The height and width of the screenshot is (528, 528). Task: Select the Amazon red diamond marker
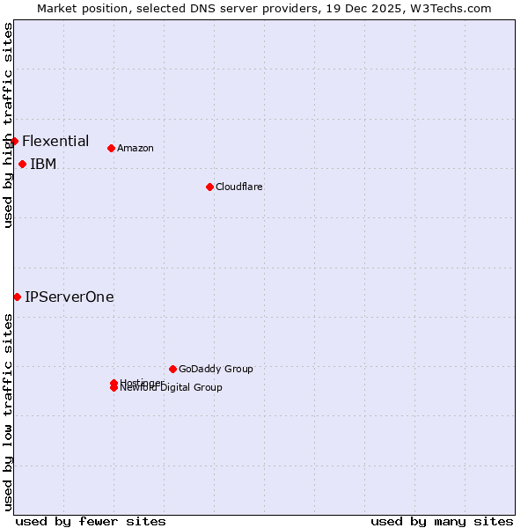(111, 148)
